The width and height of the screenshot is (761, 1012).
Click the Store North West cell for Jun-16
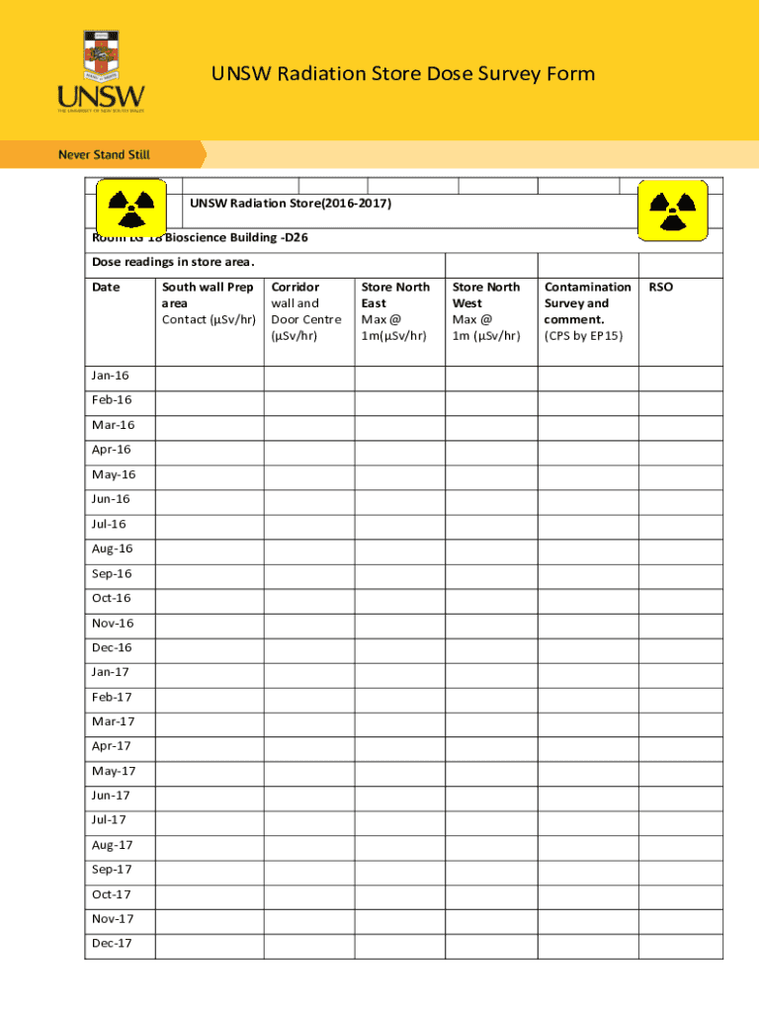click(490, 500)
